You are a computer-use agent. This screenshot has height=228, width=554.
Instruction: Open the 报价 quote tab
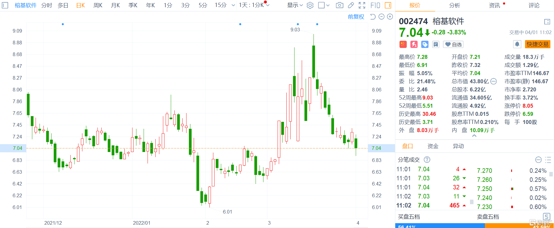coord(415,5)
